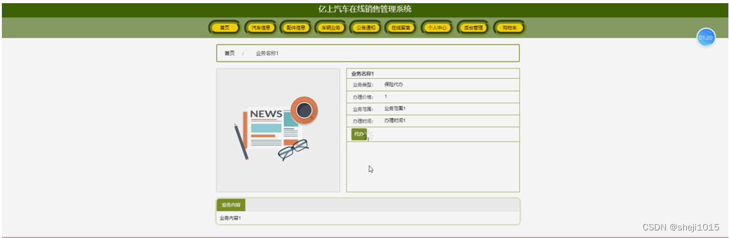Click the green 代办 button

point(359,134)
